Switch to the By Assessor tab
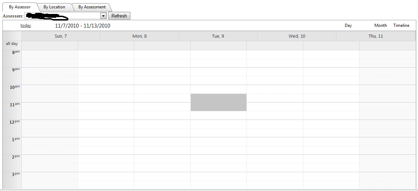Screen dimensions: 418x191 20,7
